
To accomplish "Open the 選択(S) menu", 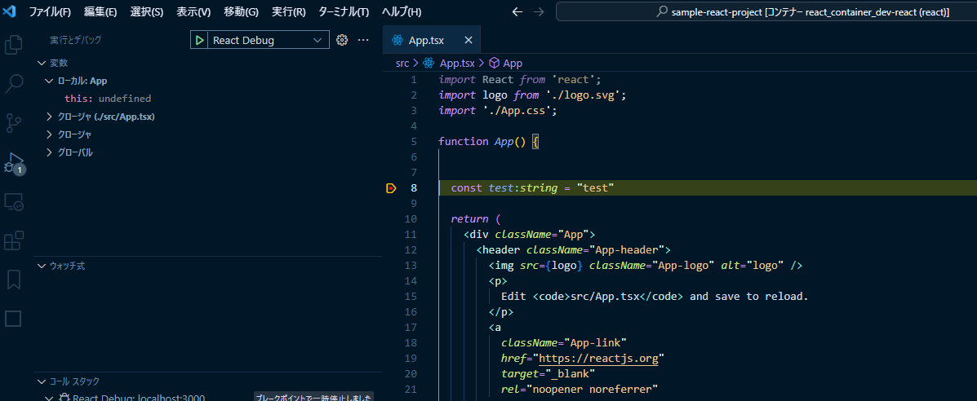I will [x=147, y=12].
